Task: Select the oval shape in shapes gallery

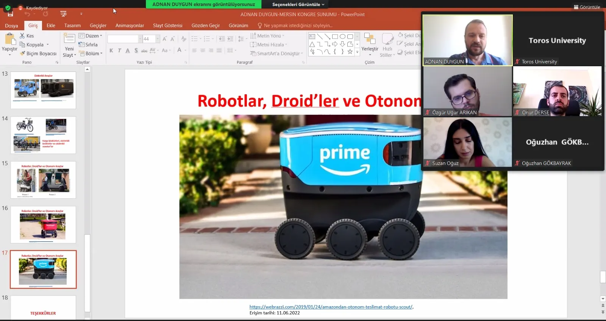Action: [x=342, y=37]
